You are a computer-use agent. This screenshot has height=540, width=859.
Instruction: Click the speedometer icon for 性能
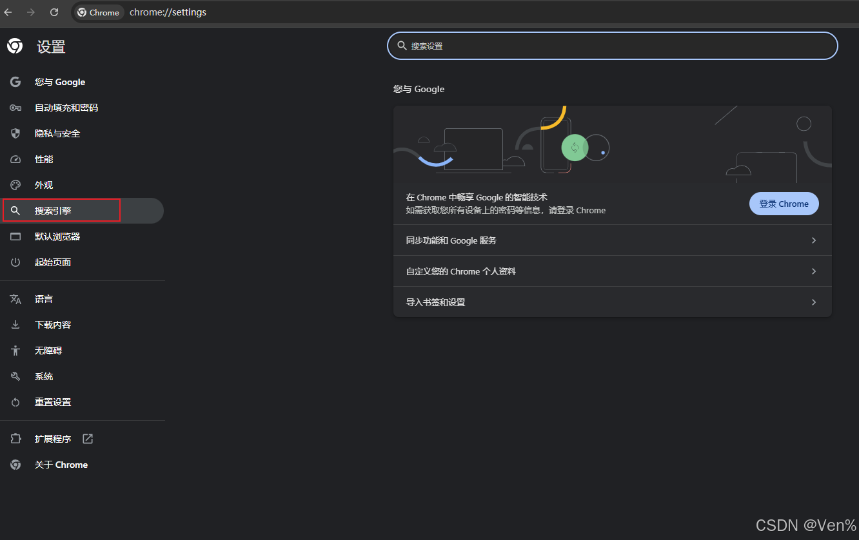(15, 159)
